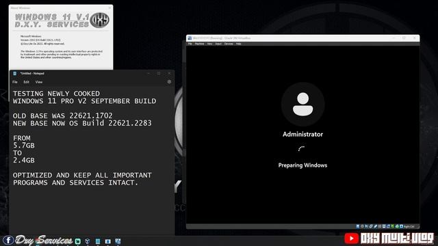Click the VirtualBox hard disk status icon

358,226
